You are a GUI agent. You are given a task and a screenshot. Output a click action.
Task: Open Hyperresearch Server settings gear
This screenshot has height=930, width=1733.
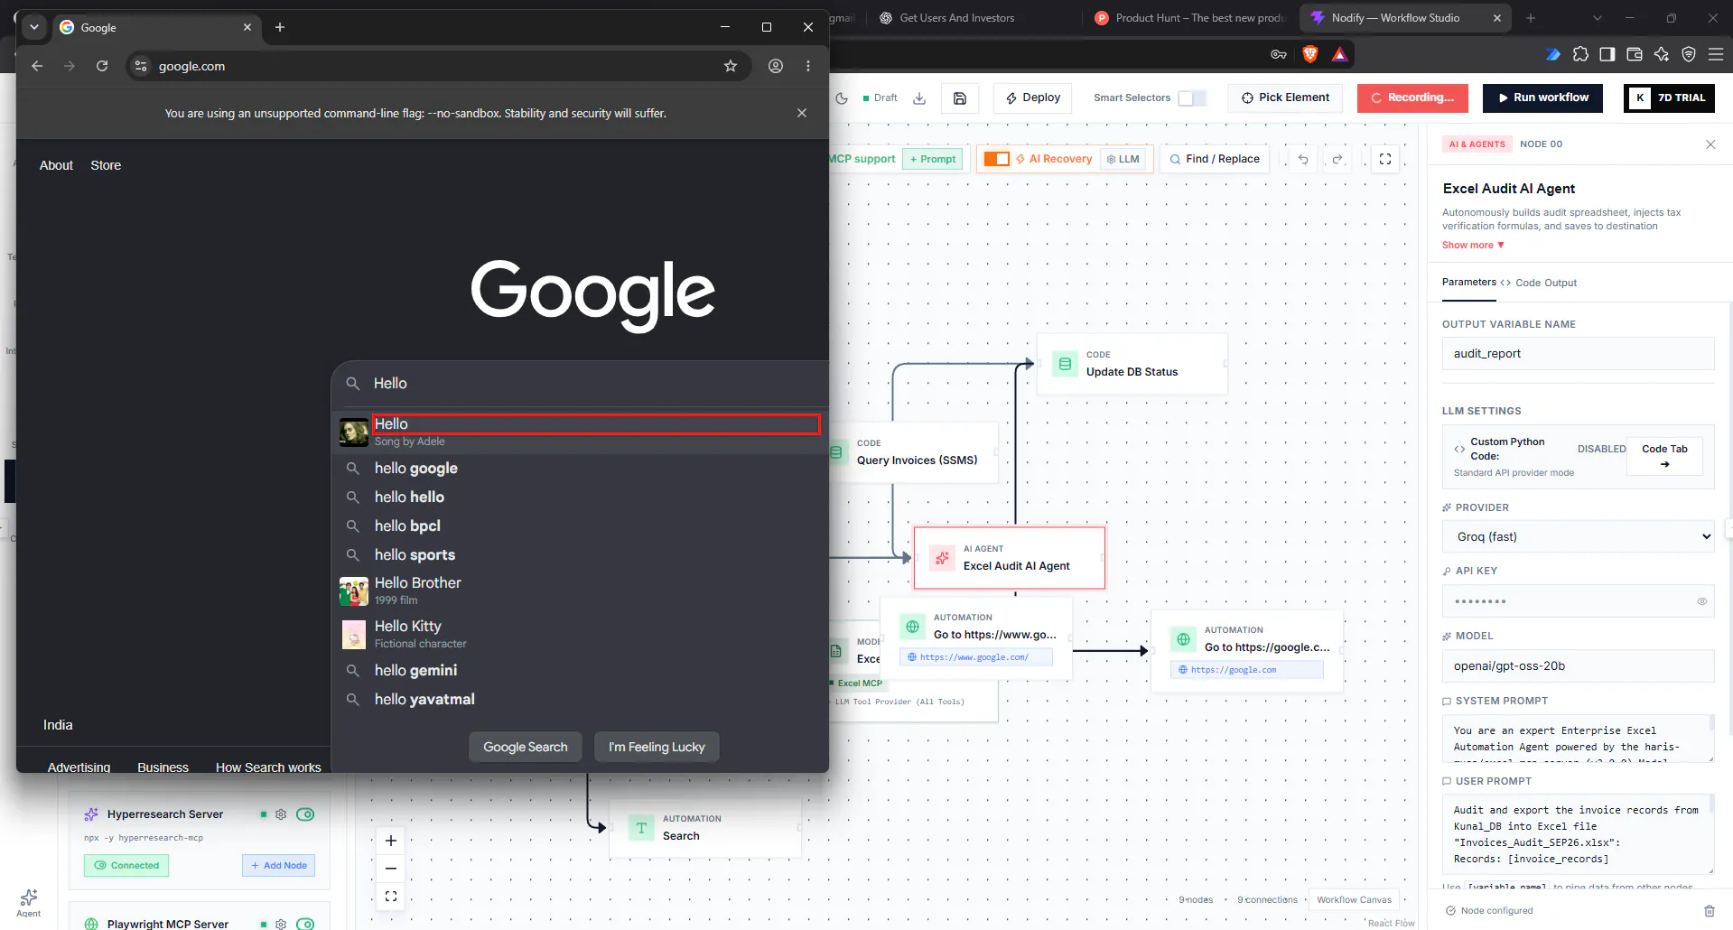(x=281, y=814)
